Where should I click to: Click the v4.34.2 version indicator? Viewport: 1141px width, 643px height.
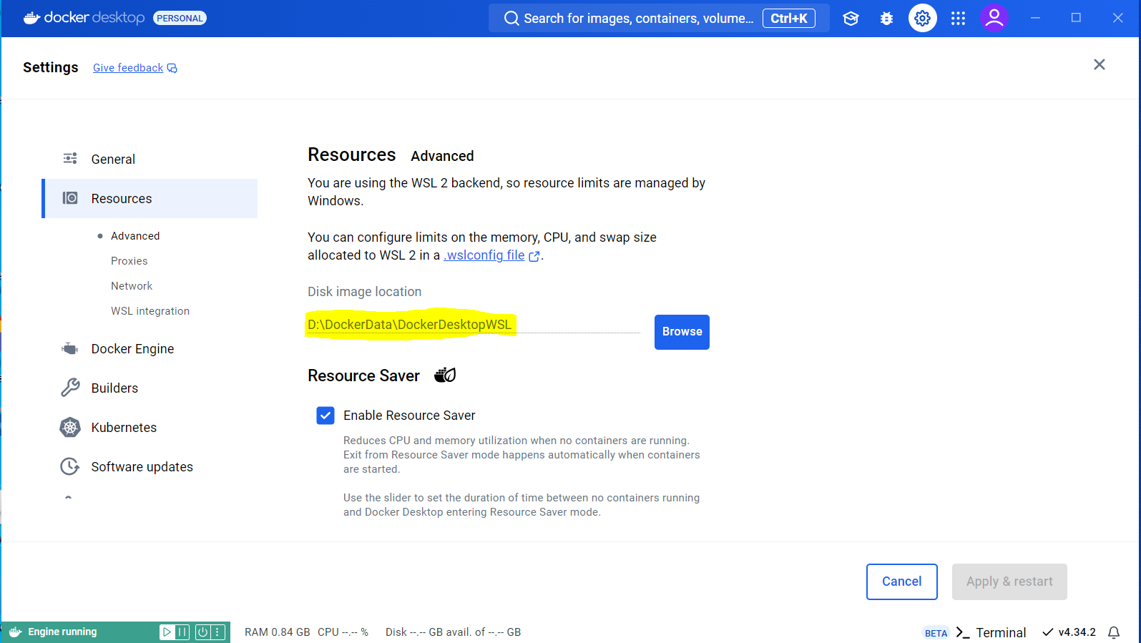click(1069, 632)
